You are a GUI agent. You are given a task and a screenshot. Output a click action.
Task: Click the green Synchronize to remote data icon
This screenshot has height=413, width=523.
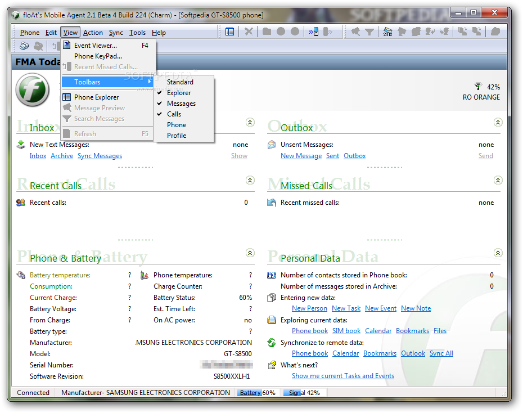pyautogui.click(x=272, y=343)
